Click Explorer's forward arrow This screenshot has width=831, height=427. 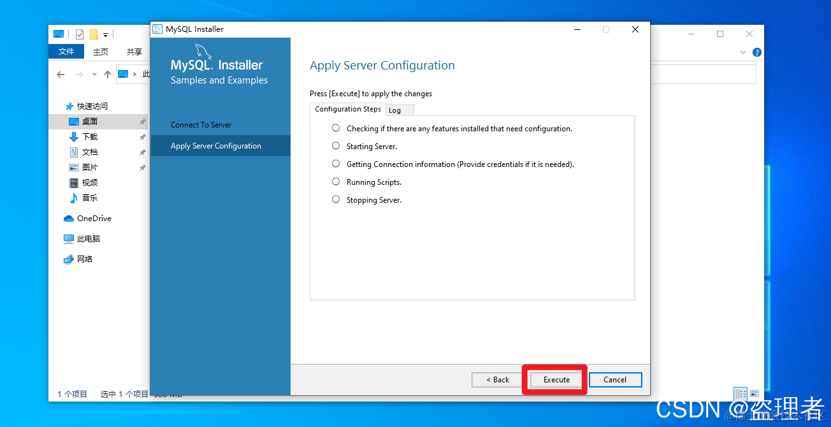tap(80, 75)
